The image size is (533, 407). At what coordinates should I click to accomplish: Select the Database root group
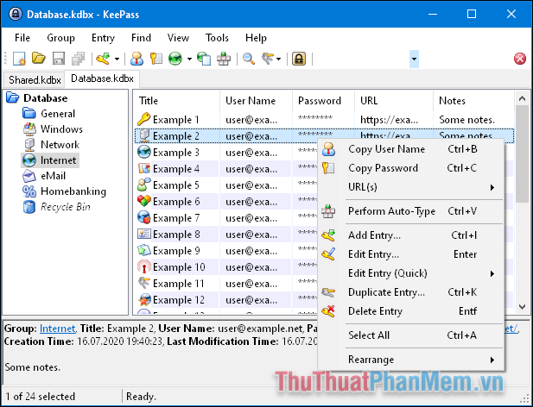(x=45, y=98)
